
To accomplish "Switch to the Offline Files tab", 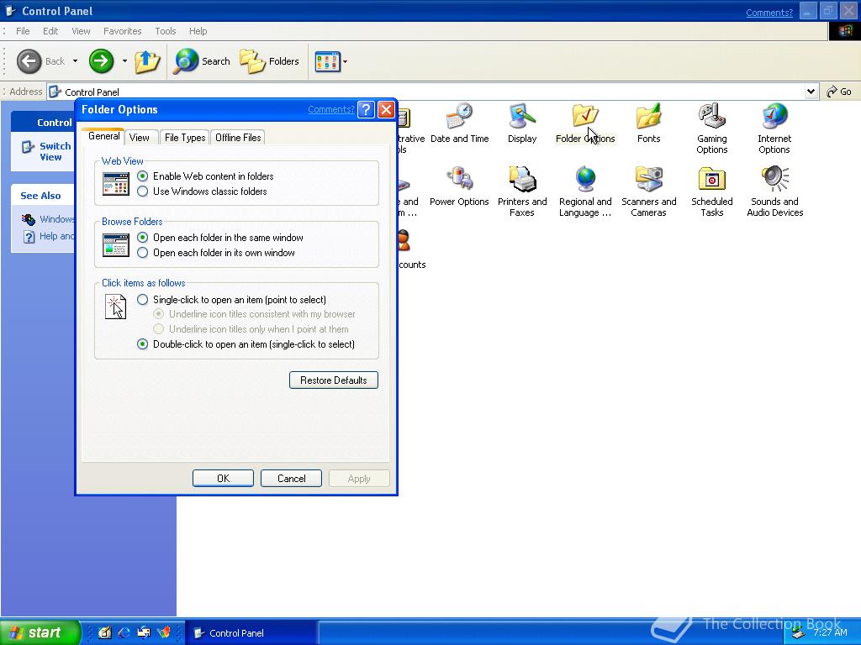I will point(238,138).
